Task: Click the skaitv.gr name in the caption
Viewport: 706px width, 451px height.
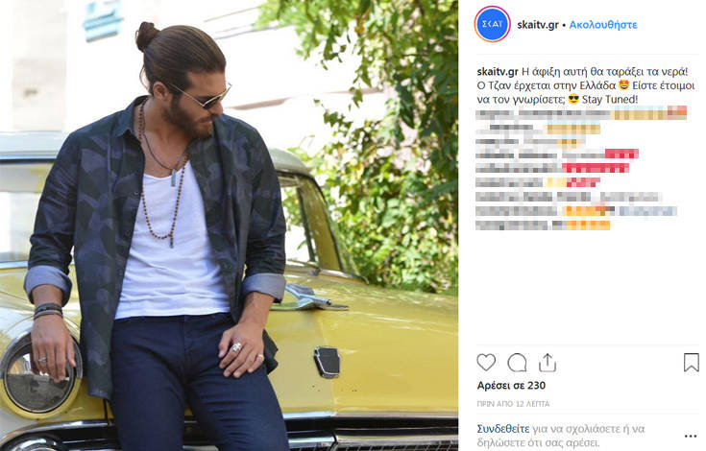Action: point(498,72)
